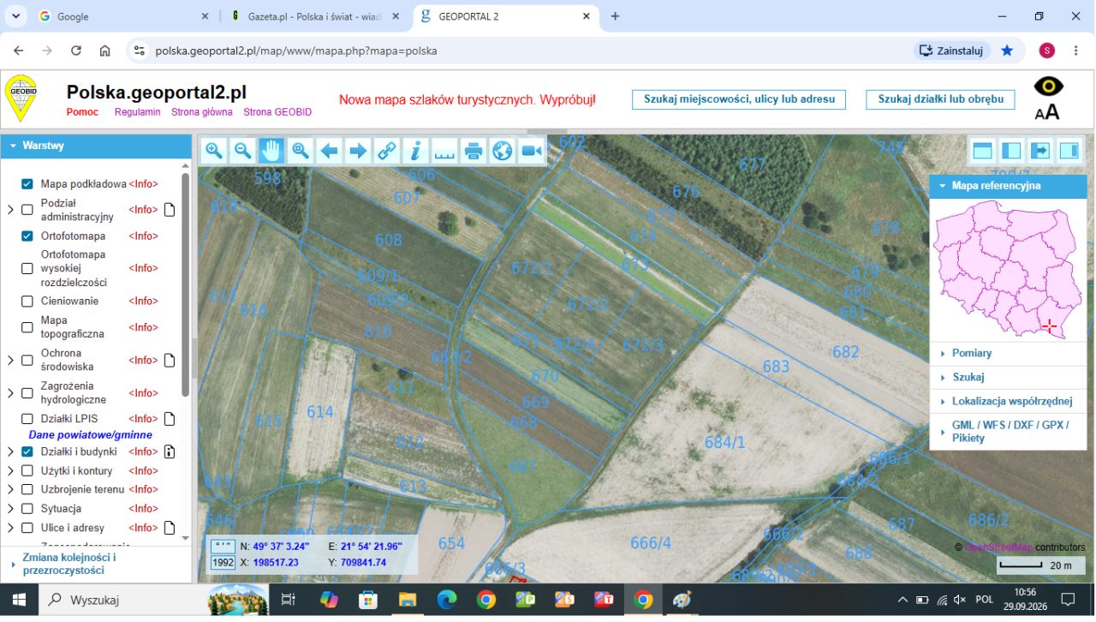Open Info link for Ortofotomapa layer

(x=143, y=236)
